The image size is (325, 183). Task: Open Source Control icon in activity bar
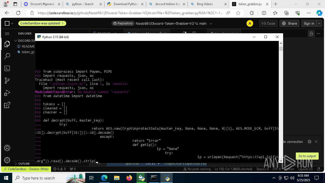click(x=7, y=81)
